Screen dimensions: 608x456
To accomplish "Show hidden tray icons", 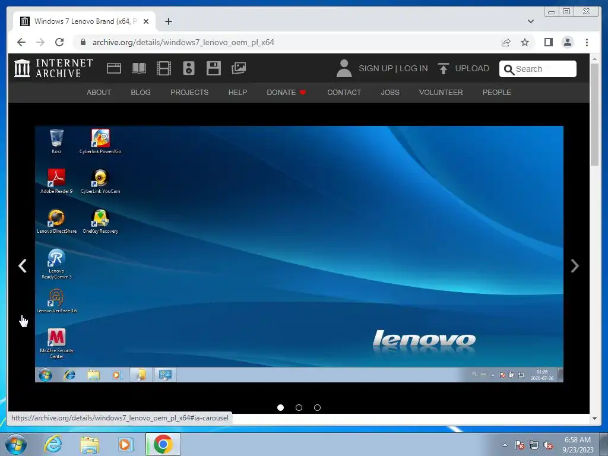I will pos(505,445).
